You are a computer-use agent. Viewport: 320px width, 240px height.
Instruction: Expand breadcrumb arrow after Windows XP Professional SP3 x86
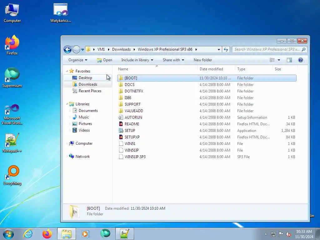[196, 49]
